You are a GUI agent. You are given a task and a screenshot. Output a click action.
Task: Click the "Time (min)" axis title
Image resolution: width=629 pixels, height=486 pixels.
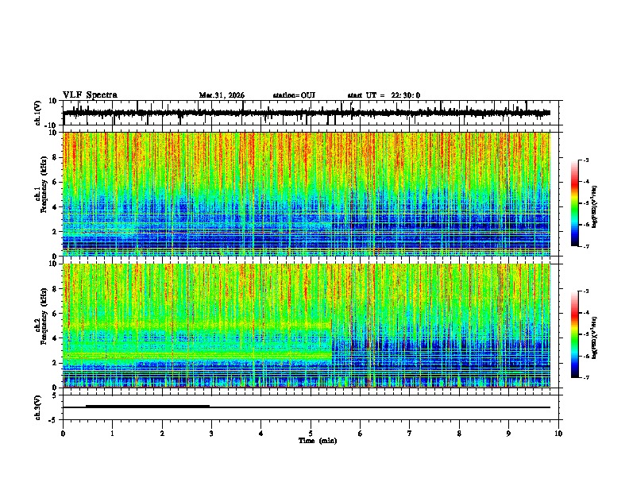pos(318,441)
